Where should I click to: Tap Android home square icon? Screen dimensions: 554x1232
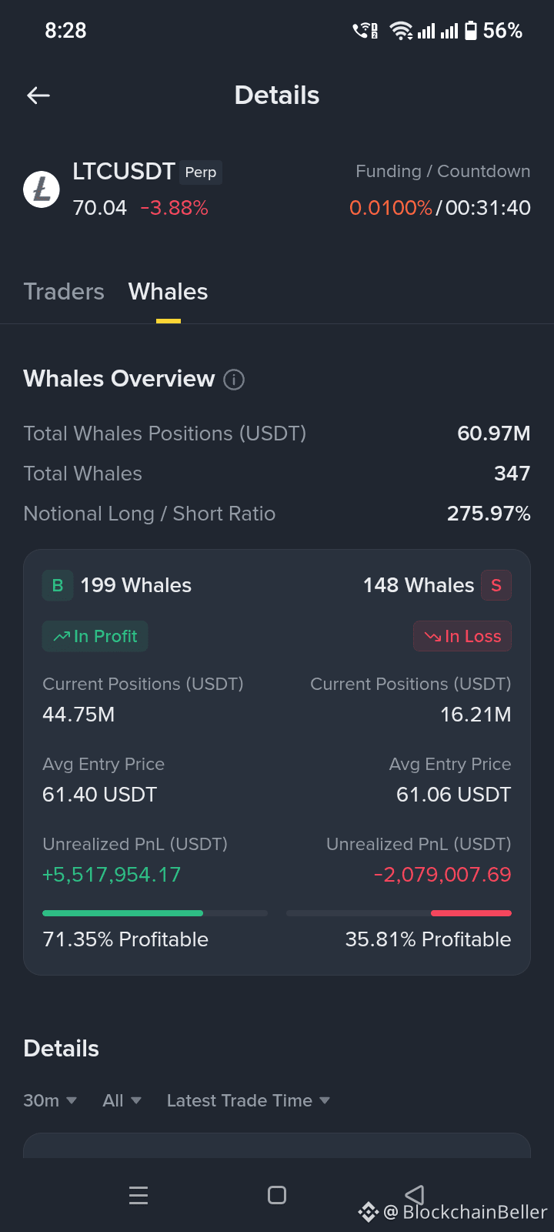coord(277,1195)
